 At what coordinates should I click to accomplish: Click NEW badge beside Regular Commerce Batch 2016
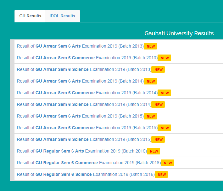168,163
